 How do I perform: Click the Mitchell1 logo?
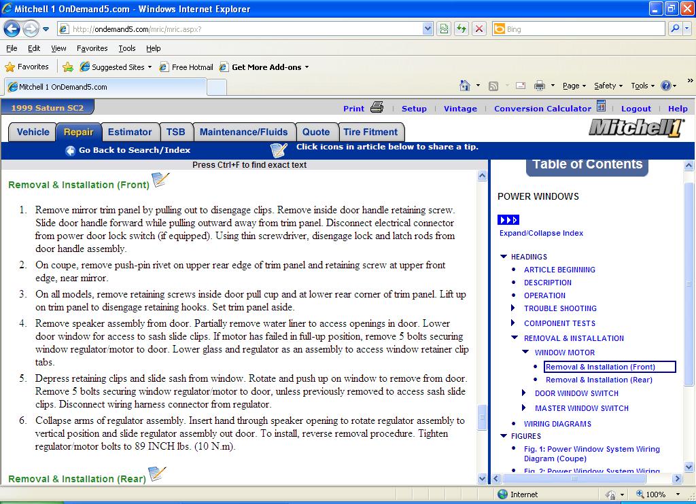pyautogui.click(x=636, y=128)
